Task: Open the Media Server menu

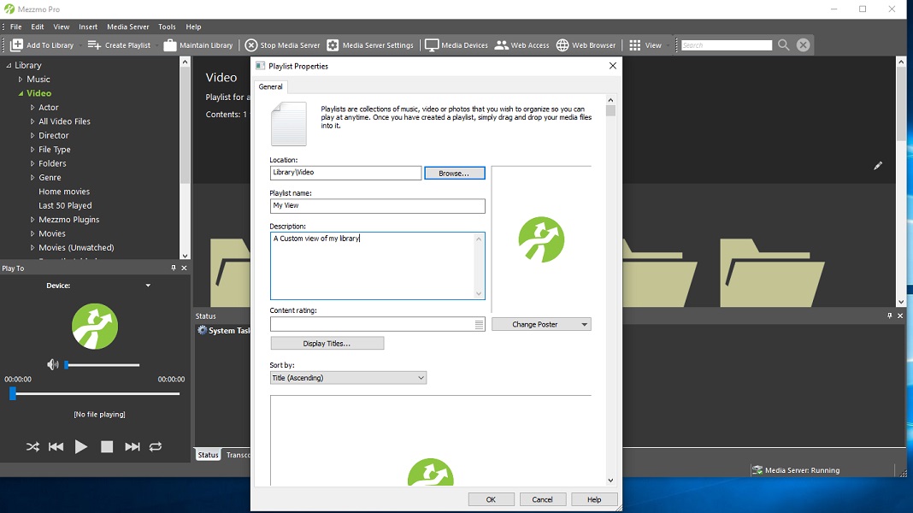Action: point(127,27)
